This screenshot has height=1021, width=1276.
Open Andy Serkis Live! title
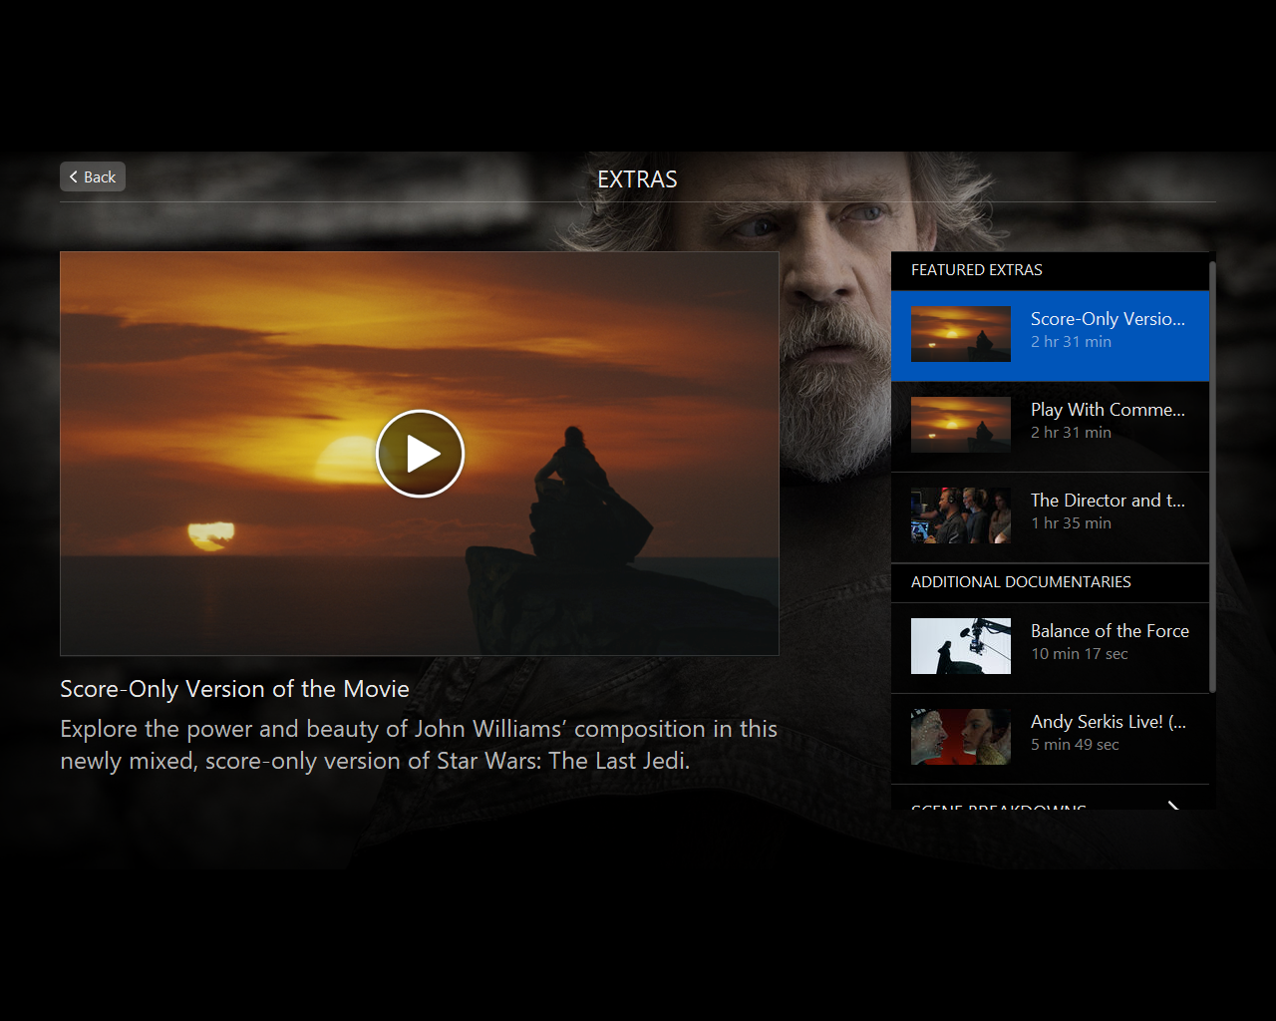1108,722
